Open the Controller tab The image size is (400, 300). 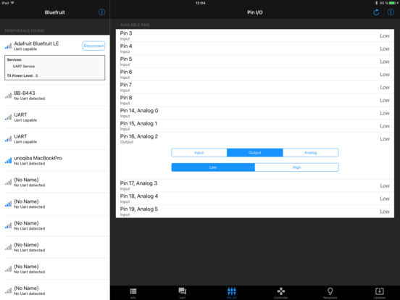pyautogui.click(x=281, y=293)
